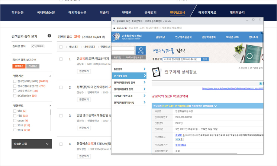Click the 통합검색 search input field
277x166 pixels.
pos(182,59)
